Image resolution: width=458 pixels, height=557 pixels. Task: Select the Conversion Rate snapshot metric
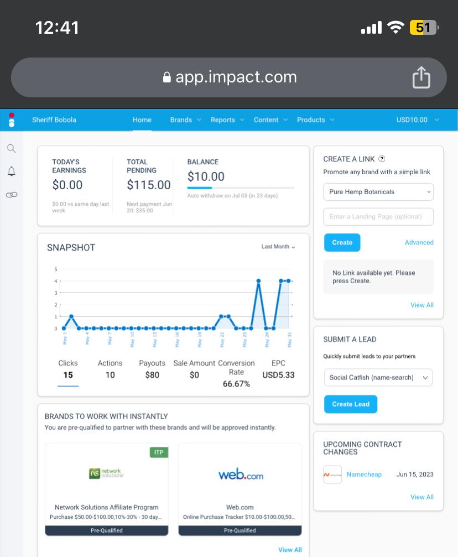[236, 373]
